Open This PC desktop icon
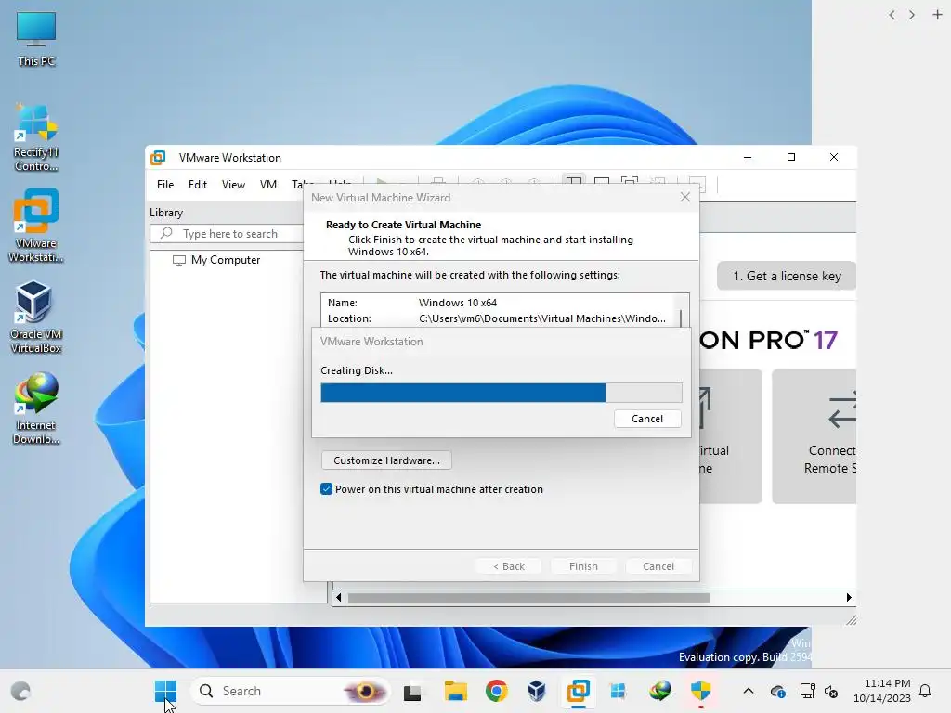 coord(36,38)
